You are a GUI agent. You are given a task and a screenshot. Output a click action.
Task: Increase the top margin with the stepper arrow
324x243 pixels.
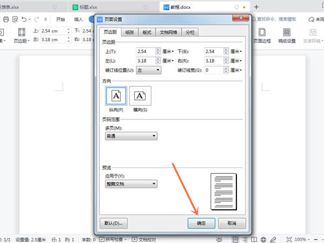(x=158, y=50)
